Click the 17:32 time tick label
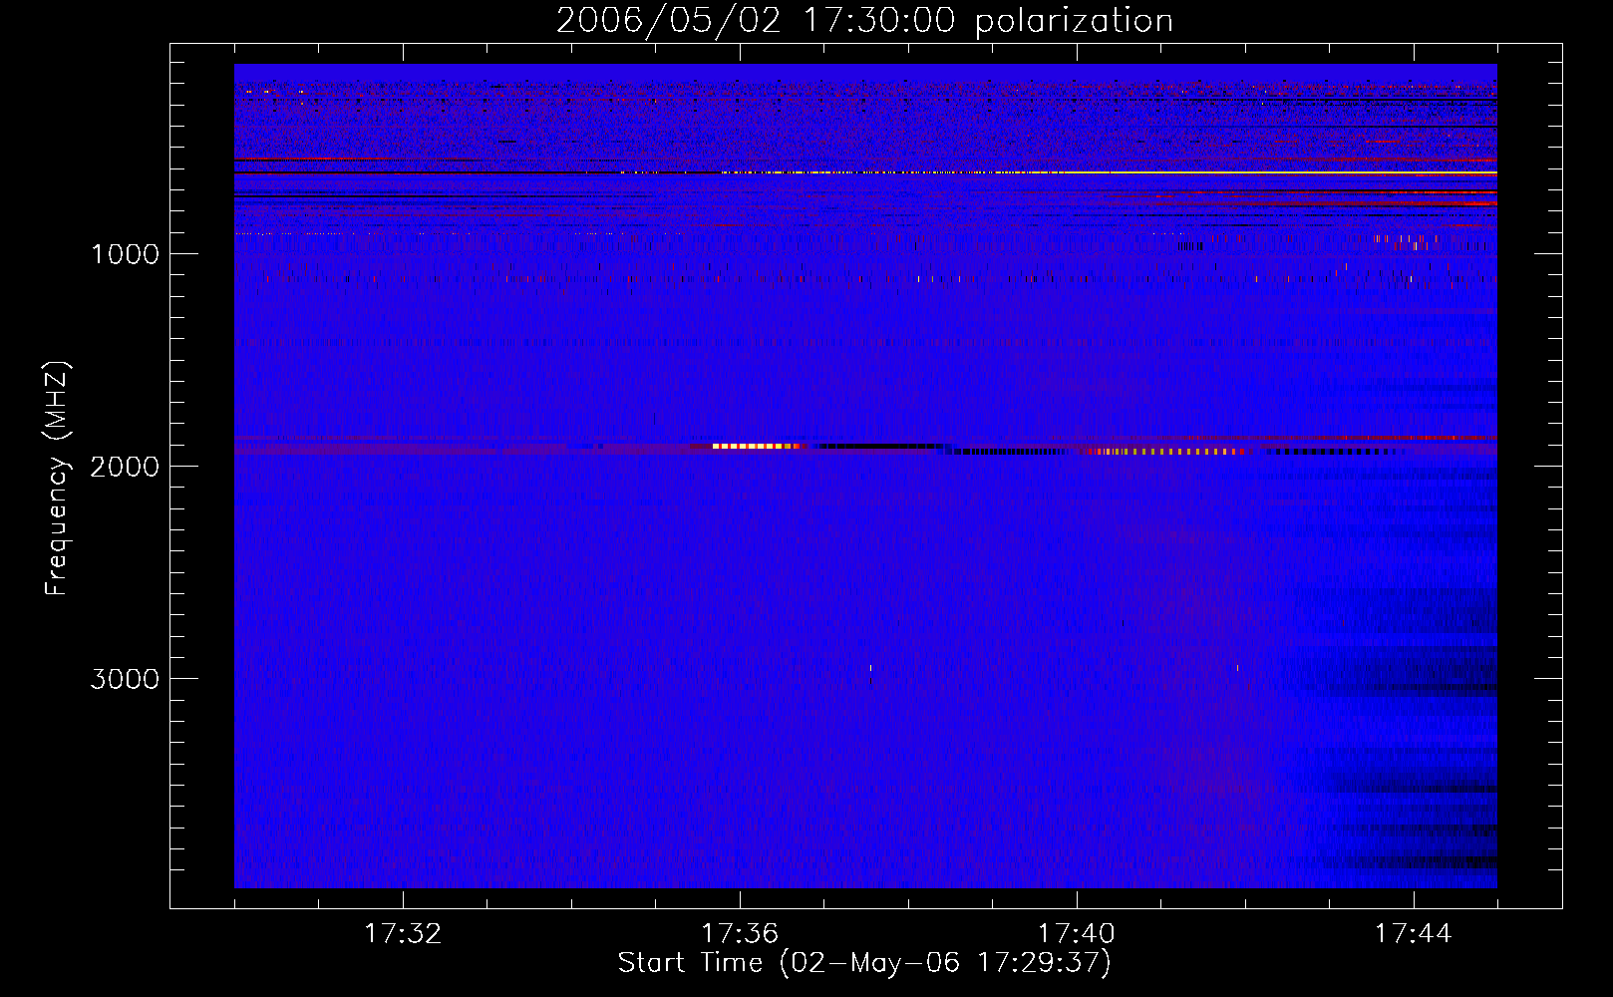 [403, 933]
